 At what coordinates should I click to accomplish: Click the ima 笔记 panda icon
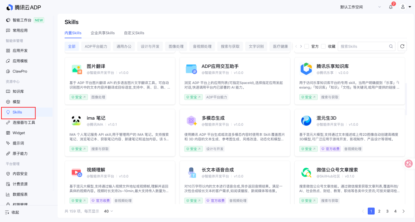76,121
